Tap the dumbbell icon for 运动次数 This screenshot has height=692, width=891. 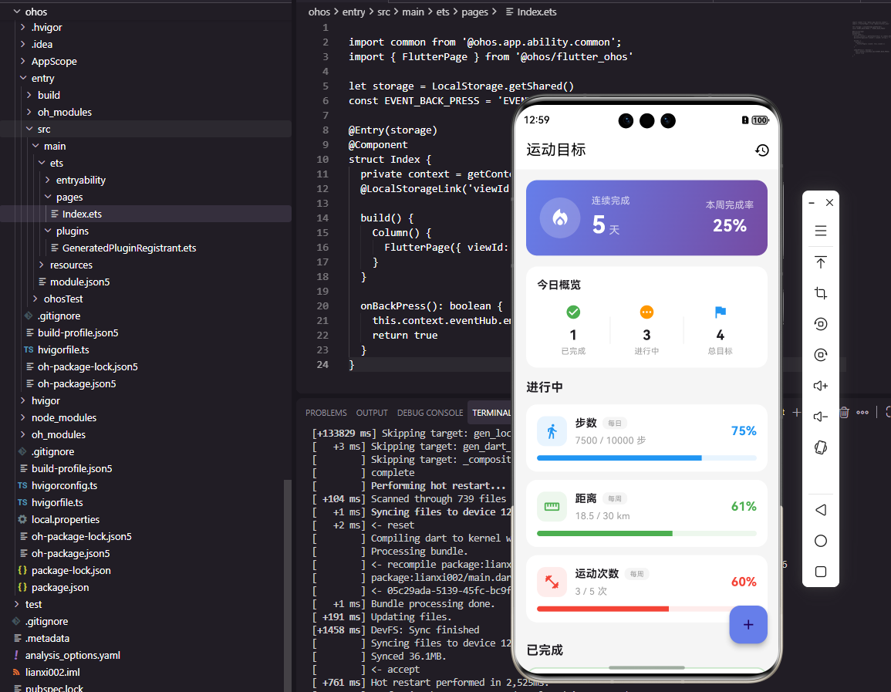click(552, 582)
